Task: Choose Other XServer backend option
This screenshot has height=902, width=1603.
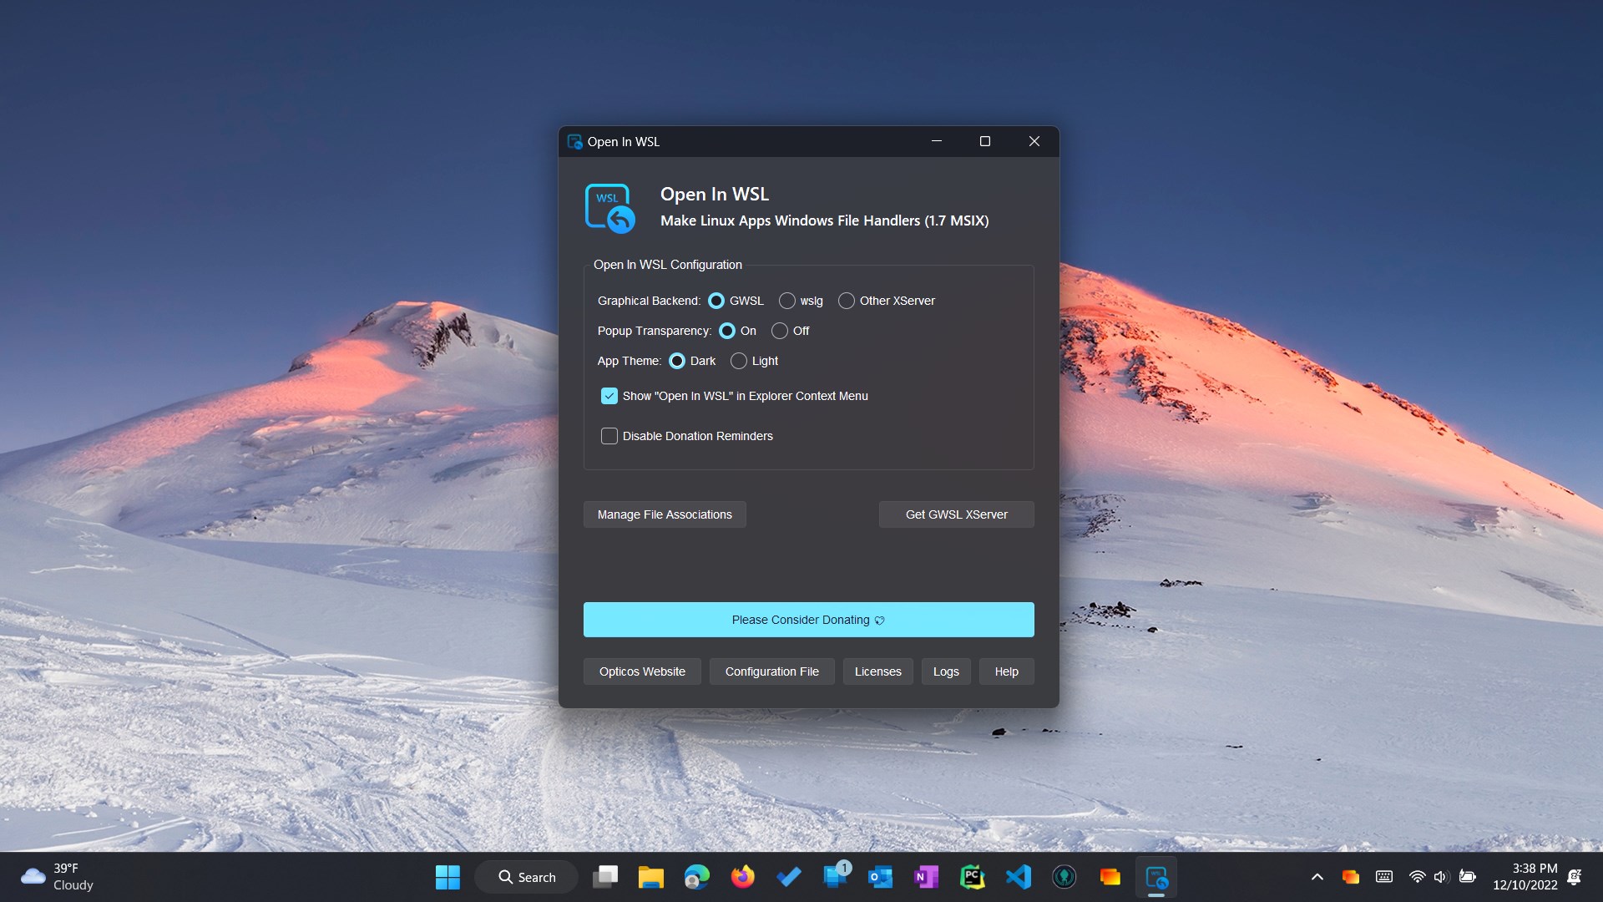Action: coord(847,301)
